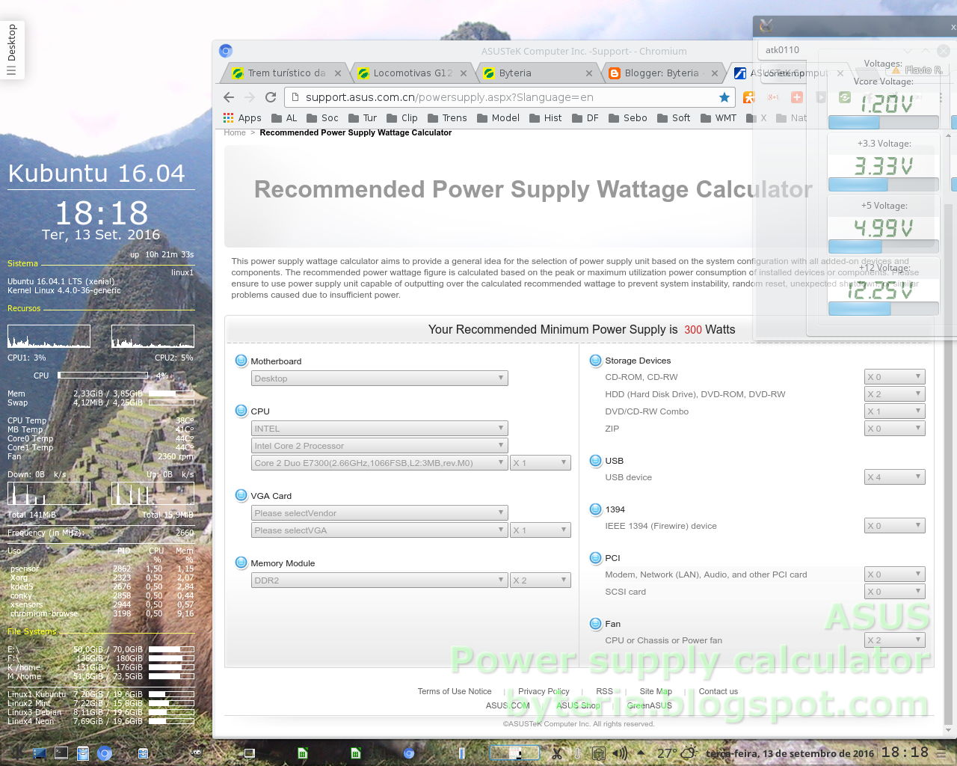Go back in Chromium browser
The width and height of the screenshot is (957, 766).
[229, 97]
